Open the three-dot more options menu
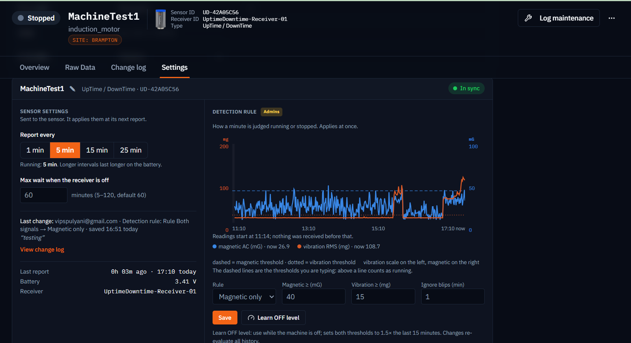 tap(612, 18)
